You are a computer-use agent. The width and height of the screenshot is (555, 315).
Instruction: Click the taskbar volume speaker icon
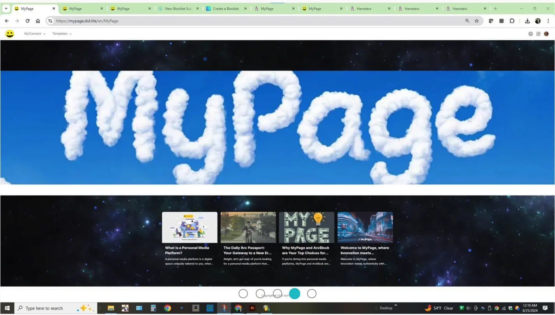pyautogui.click(x=468, y=308)
